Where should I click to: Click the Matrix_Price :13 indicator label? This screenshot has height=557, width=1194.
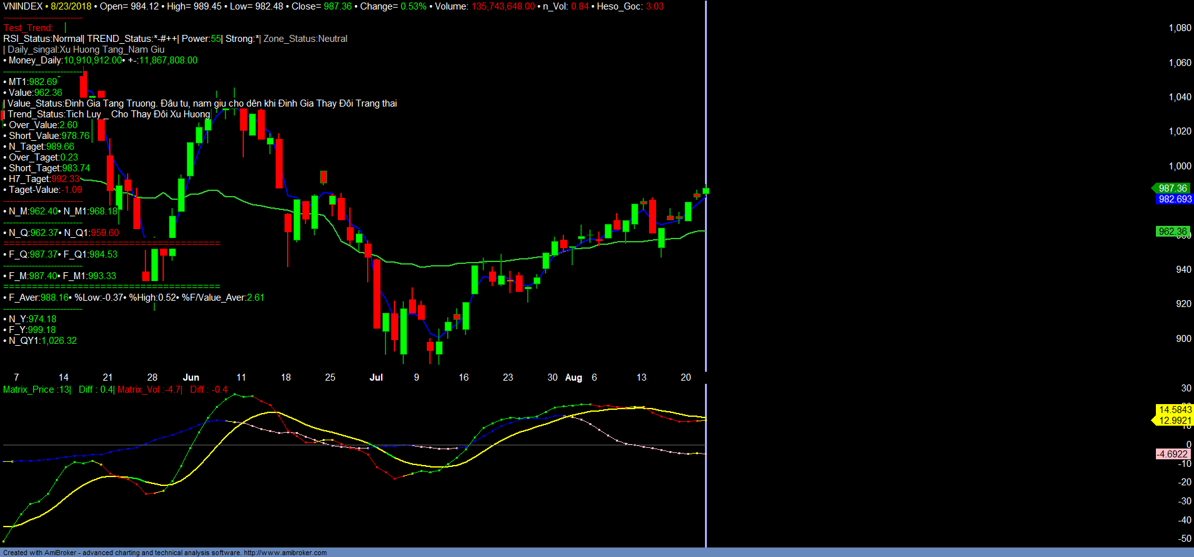click(37, 390)
